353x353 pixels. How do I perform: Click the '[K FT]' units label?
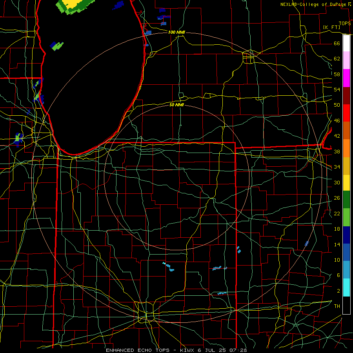[x=331, y=27]
